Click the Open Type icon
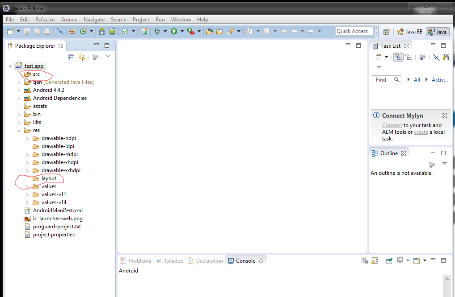 pos(210,31)
